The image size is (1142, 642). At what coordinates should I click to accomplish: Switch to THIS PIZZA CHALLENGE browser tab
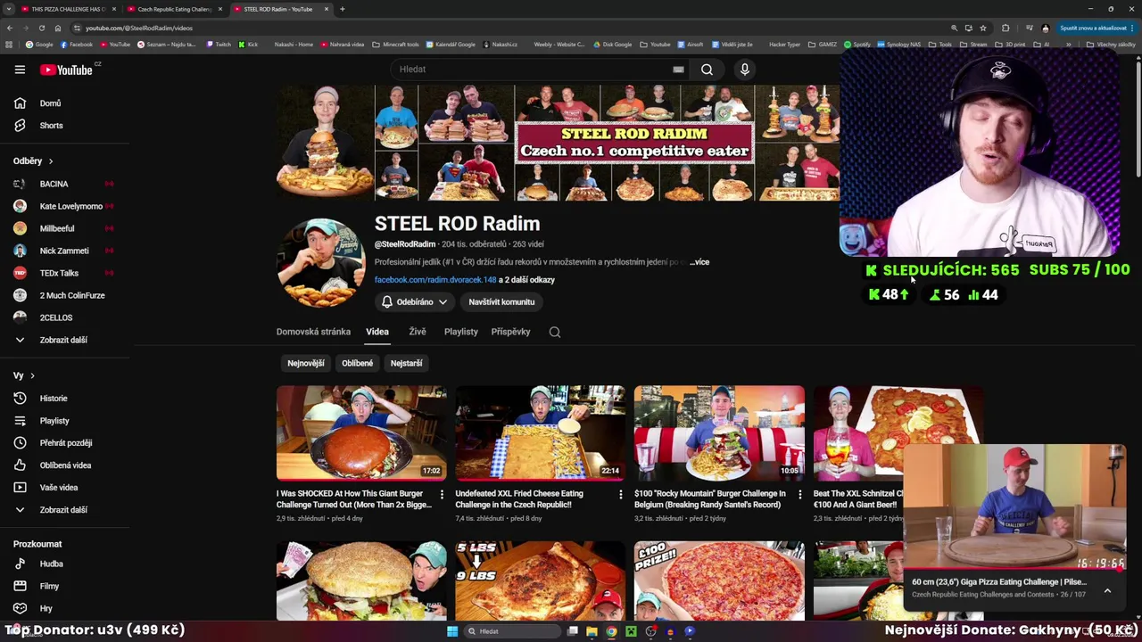(68, 9)
